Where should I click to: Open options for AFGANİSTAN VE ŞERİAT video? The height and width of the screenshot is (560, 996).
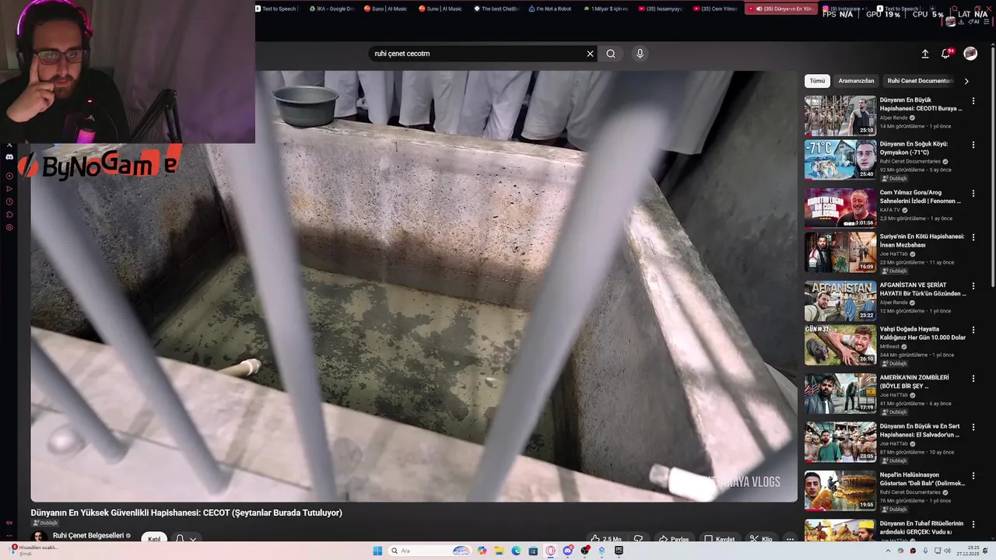973,286
